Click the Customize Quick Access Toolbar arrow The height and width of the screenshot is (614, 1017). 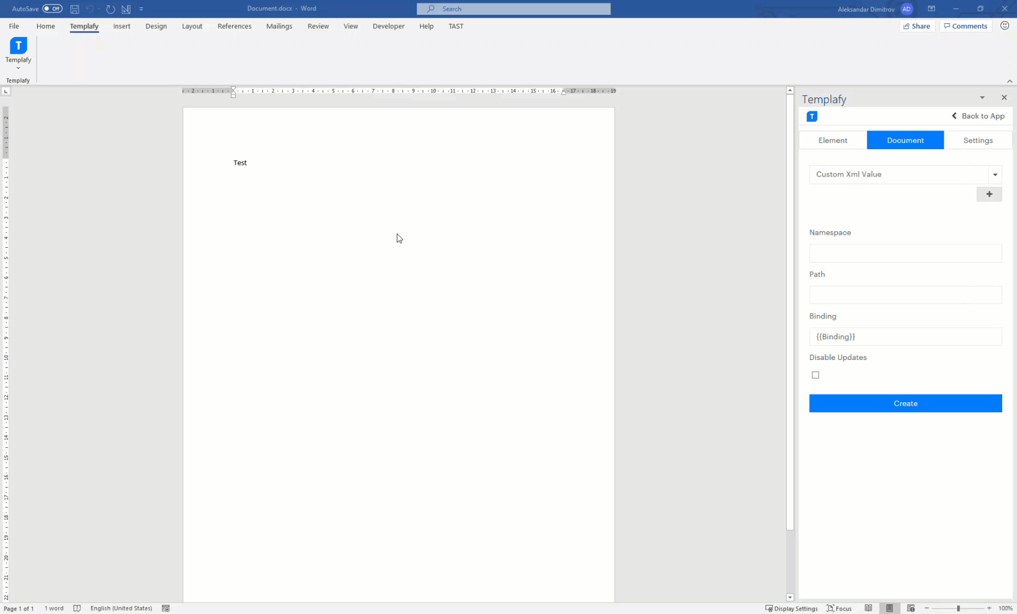141,9
